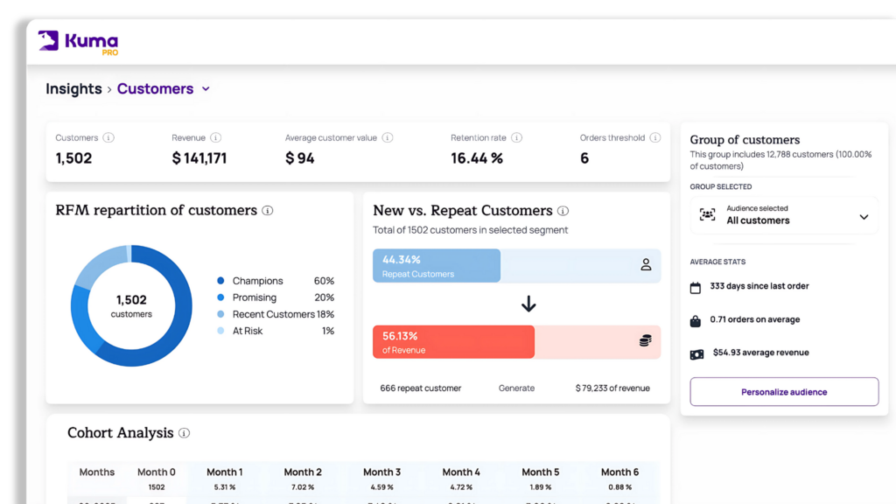The image size is (896, 504).
Task: Click the 666 repeat customer text
Action: click(x=421, y=388)
